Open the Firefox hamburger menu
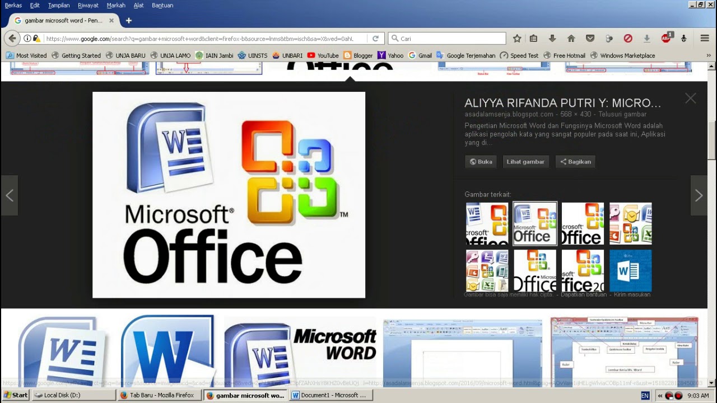 click(x=705, y=39)
